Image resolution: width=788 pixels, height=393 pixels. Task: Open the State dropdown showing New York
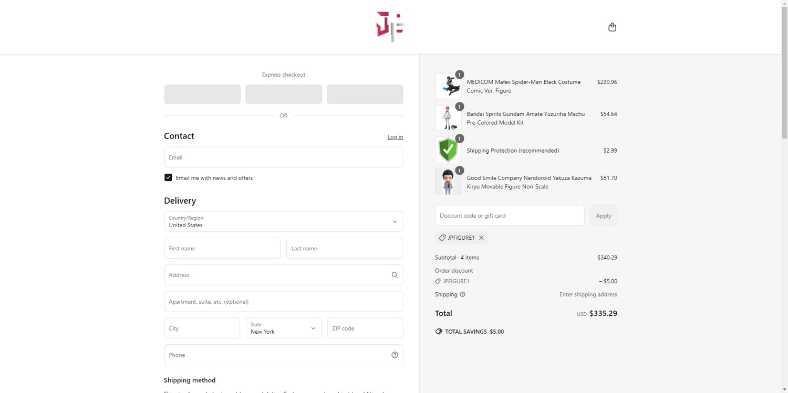tap(284, 328)
